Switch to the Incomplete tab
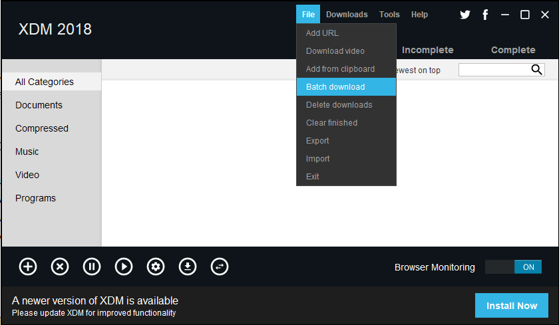Screen dimensions: 559x325 pos(427,50)
